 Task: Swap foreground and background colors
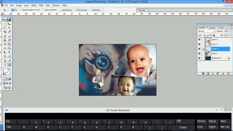coord(9,69)
